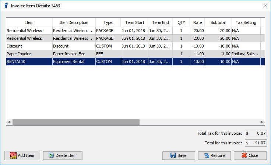Screen dimensions: 271x165
Task: Click the Delete Item recycle bin icon
Action: click(x=51, y=155)
